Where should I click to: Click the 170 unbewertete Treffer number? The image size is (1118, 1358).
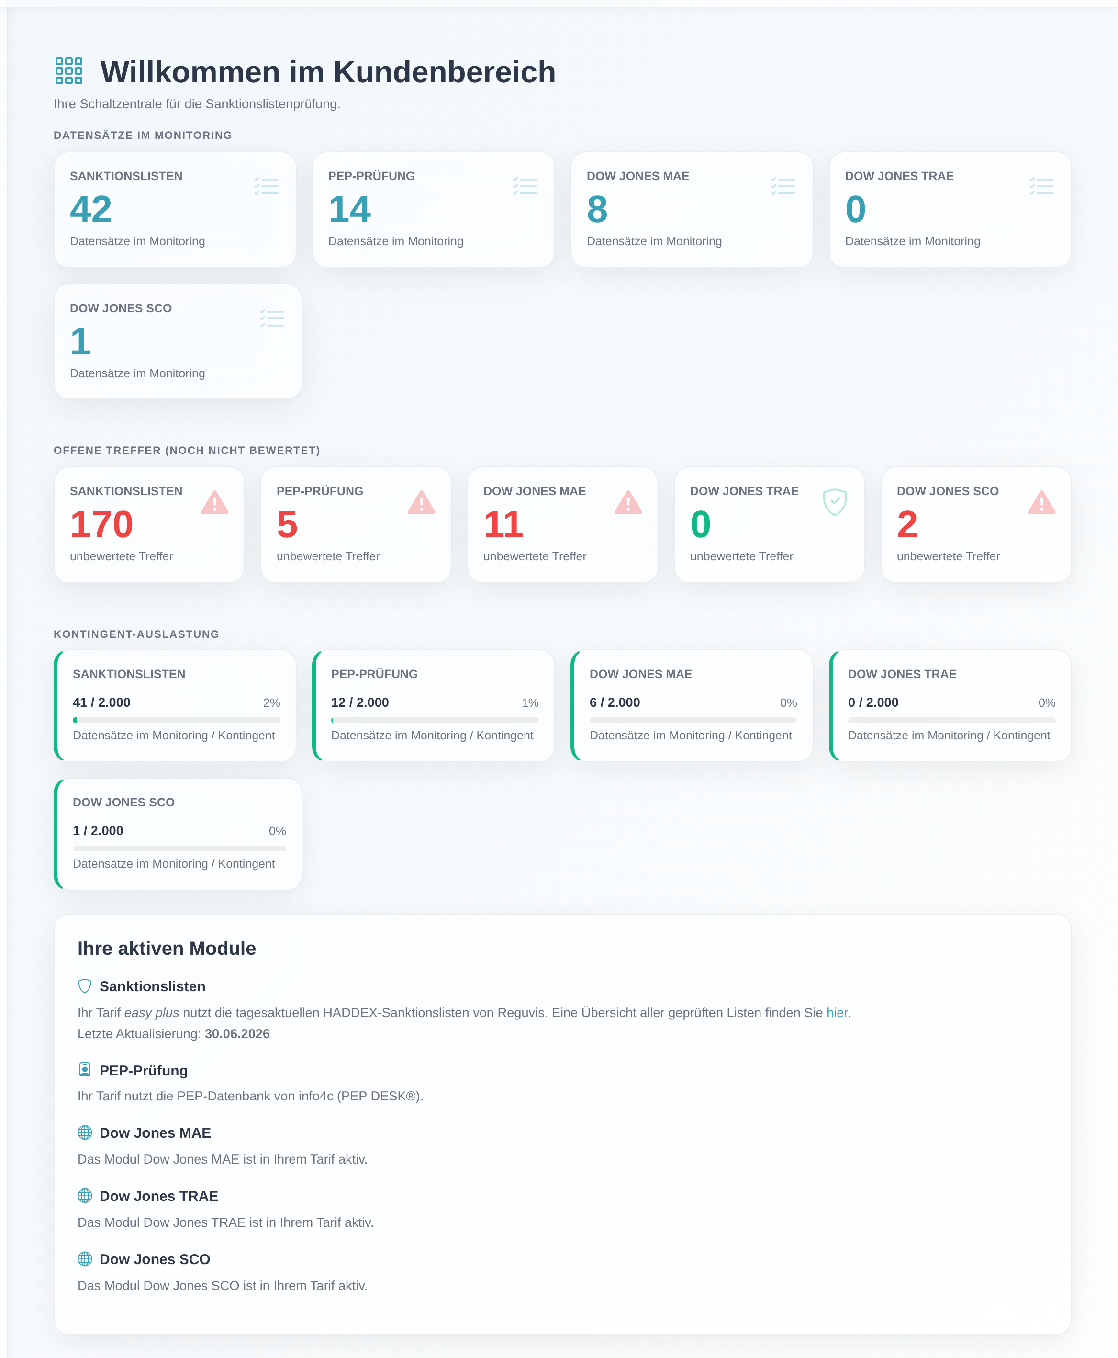(x=101, y=524)
